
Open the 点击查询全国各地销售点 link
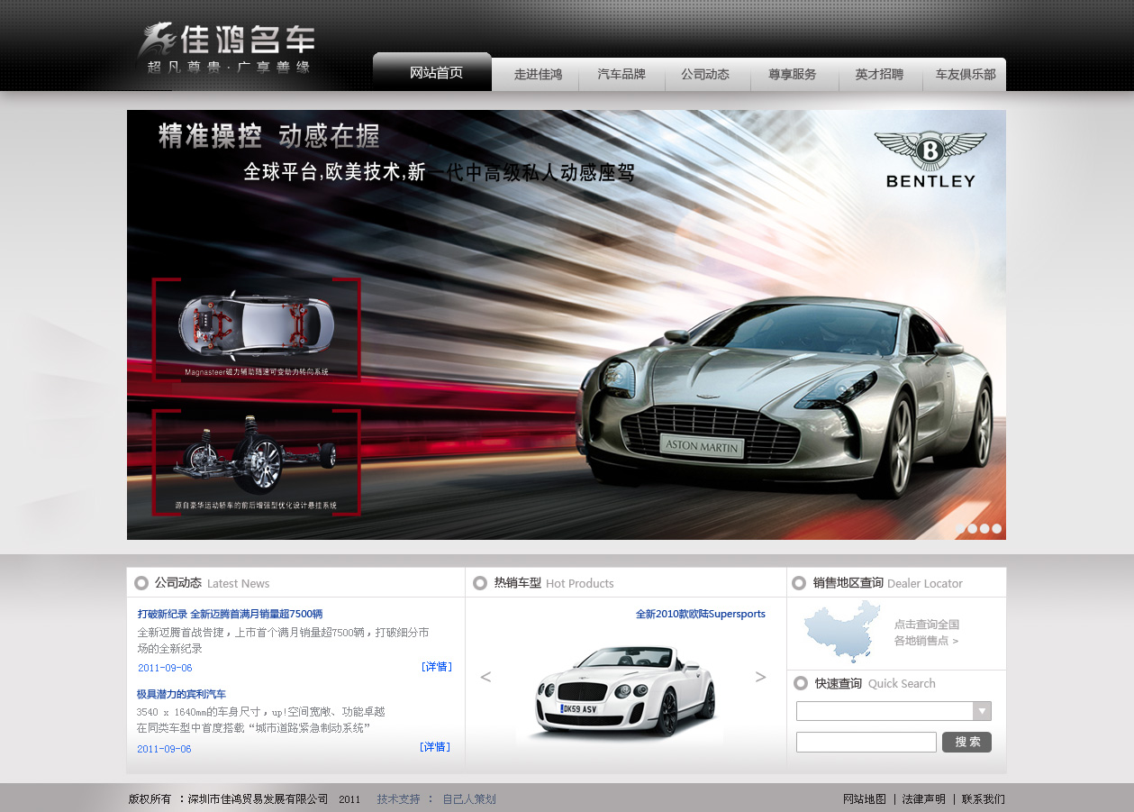pos(927,633)
